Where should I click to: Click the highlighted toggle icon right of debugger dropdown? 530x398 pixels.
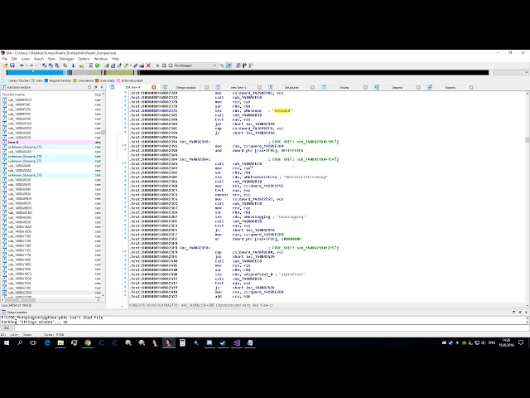[x=229, y=66]
